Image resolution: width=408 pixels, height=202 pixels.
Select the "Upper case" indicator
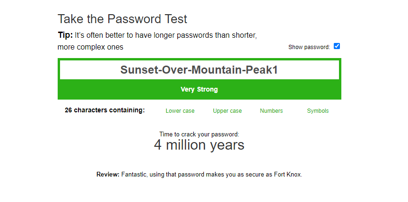[x=227, y=111]
